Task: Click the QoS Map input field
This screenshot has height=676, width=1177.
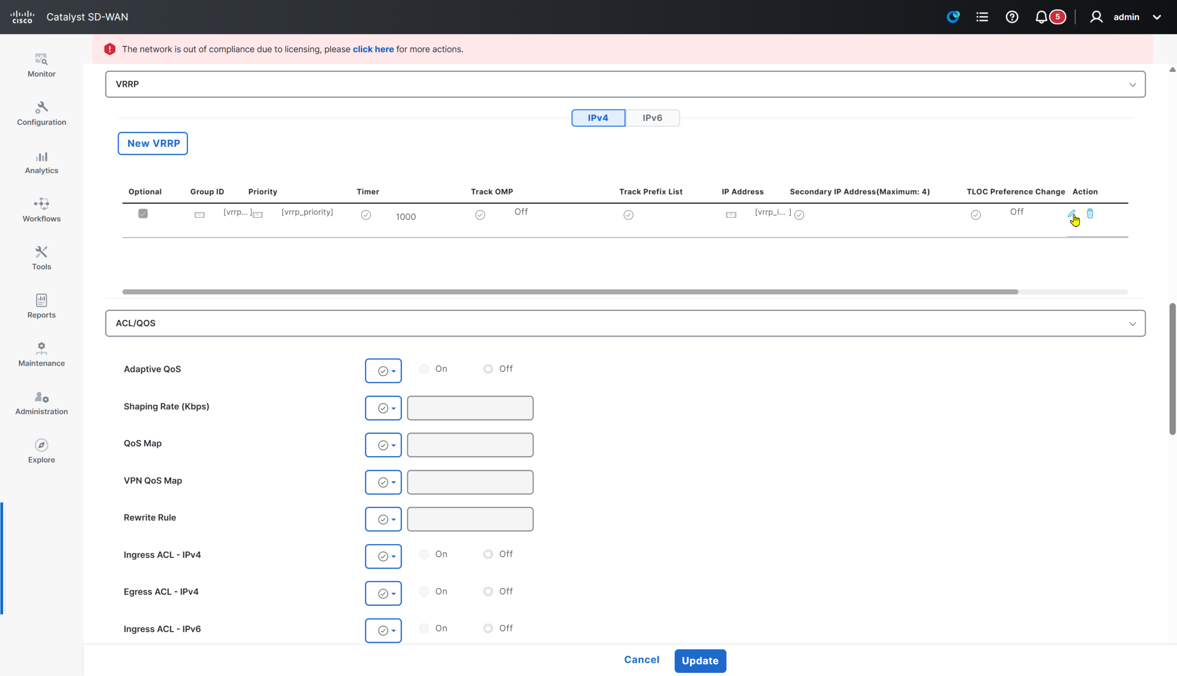Action: point(470,445)
